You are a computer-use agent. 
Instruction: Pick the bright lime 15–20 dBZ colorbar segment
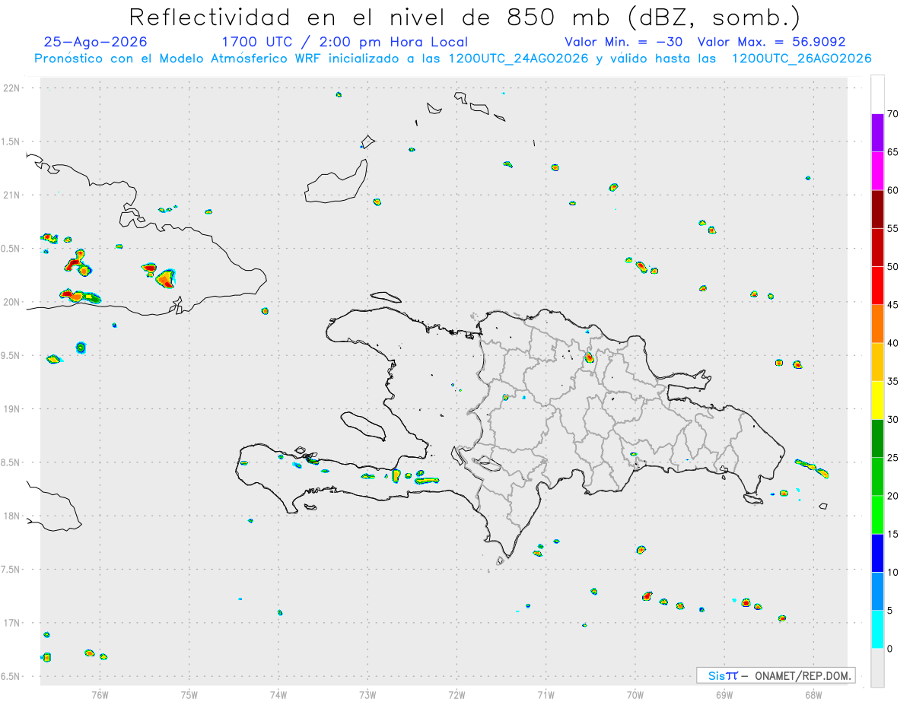click(x=877, y=515)
